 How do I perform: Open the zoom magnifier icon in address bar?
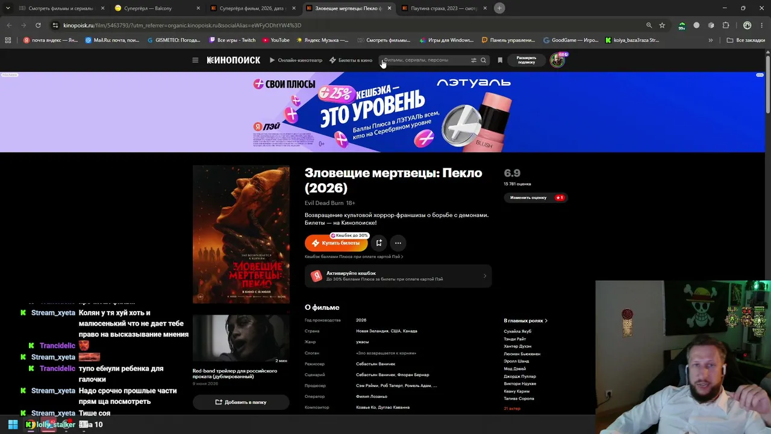point(649,25)
